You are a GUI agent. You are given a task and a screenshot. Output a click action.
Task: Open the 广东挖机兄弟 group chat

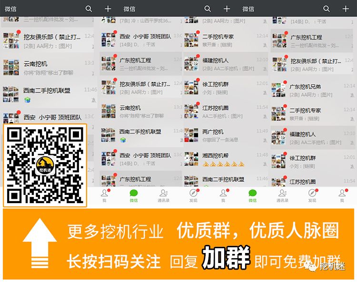pyautogui.click(x=313, y=90)
